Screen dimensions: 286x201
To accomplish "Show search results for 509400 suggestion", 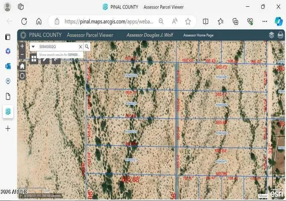I will click(59, 54).
